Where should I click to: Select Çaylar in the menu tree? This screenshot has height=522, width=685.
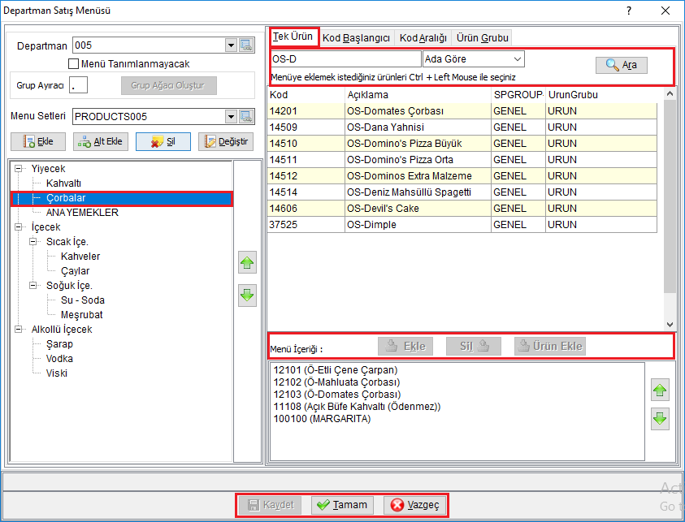coord(75,271)
